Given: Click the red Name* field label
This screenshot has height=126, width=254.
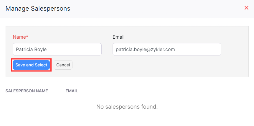Looking at the screenshot, I should coord(21,37).
